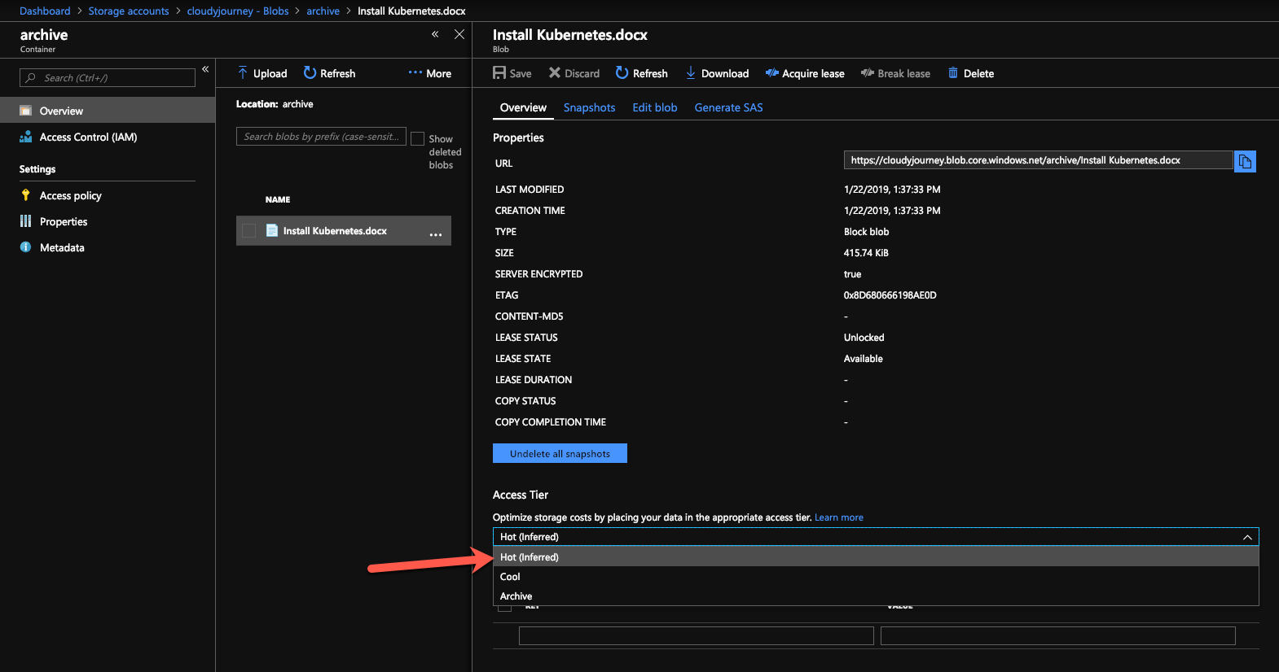Click the document icon of Install Kubernetes.docx
The height and width of the screenshot is (672, 1279).
(272, 231)
